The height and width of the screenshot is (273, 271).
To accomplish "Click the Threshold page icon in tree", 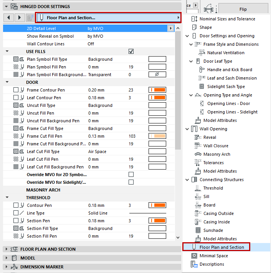I will click(x=198, y=188).
